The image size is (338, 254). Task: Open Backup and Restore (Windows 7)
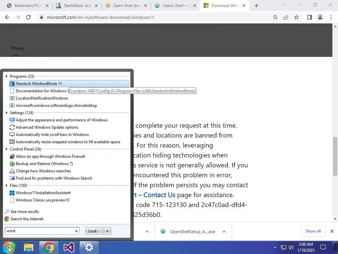click(69, 164)
